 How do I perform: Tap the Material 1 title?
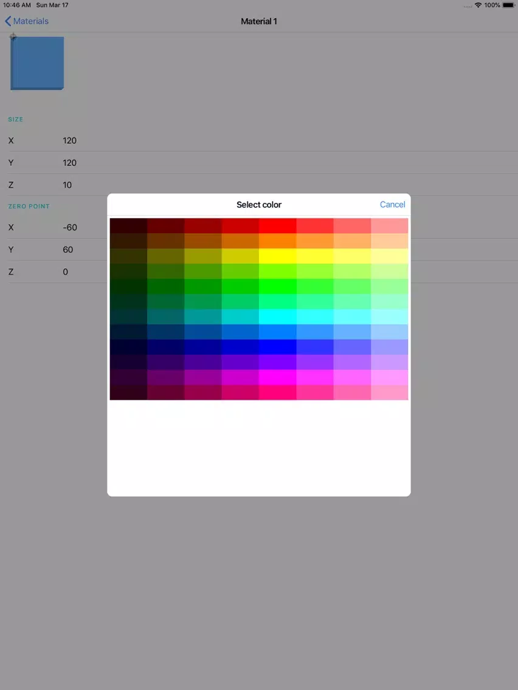[259, 21]
